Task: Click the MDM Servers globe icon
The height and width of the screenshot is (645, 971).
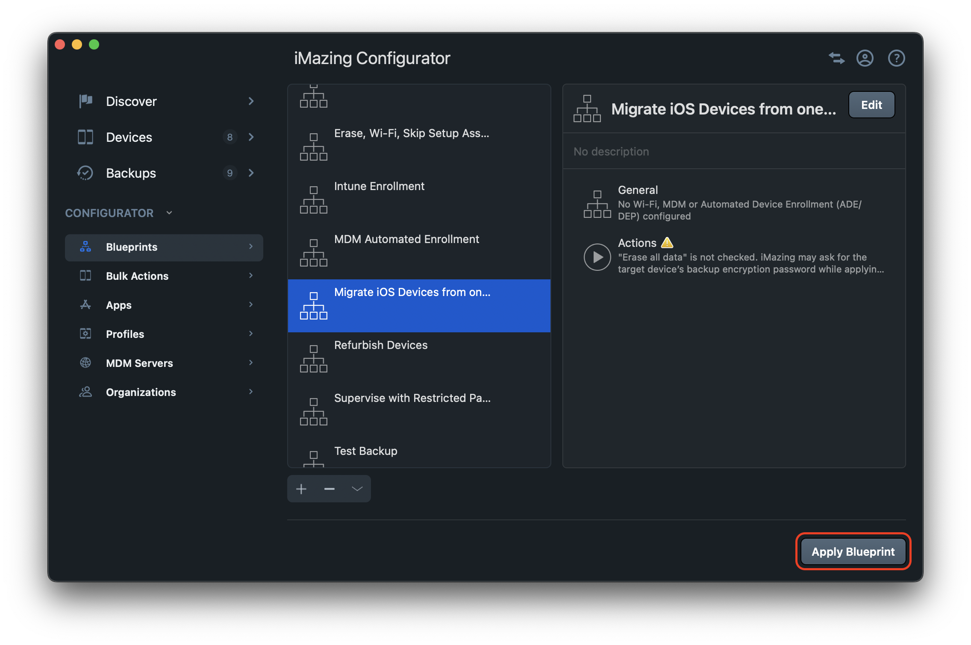Action: (x=85, y=363)
